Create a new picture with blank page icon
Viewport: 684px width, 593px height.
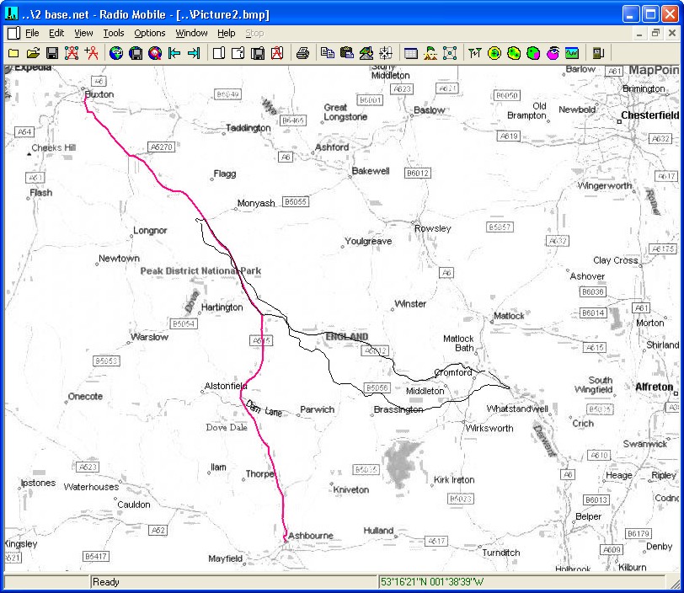(219, 53)
